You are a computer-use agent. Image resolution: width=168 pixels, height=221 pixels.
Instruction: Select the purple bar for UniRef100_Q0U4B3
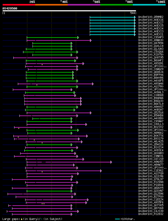pos(48,153)
